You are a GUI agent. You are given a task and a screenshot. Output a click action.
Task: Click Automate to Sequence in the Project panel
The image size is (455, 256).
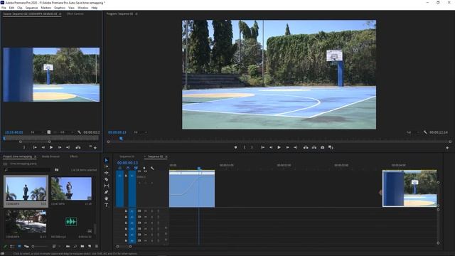[68, 246]
